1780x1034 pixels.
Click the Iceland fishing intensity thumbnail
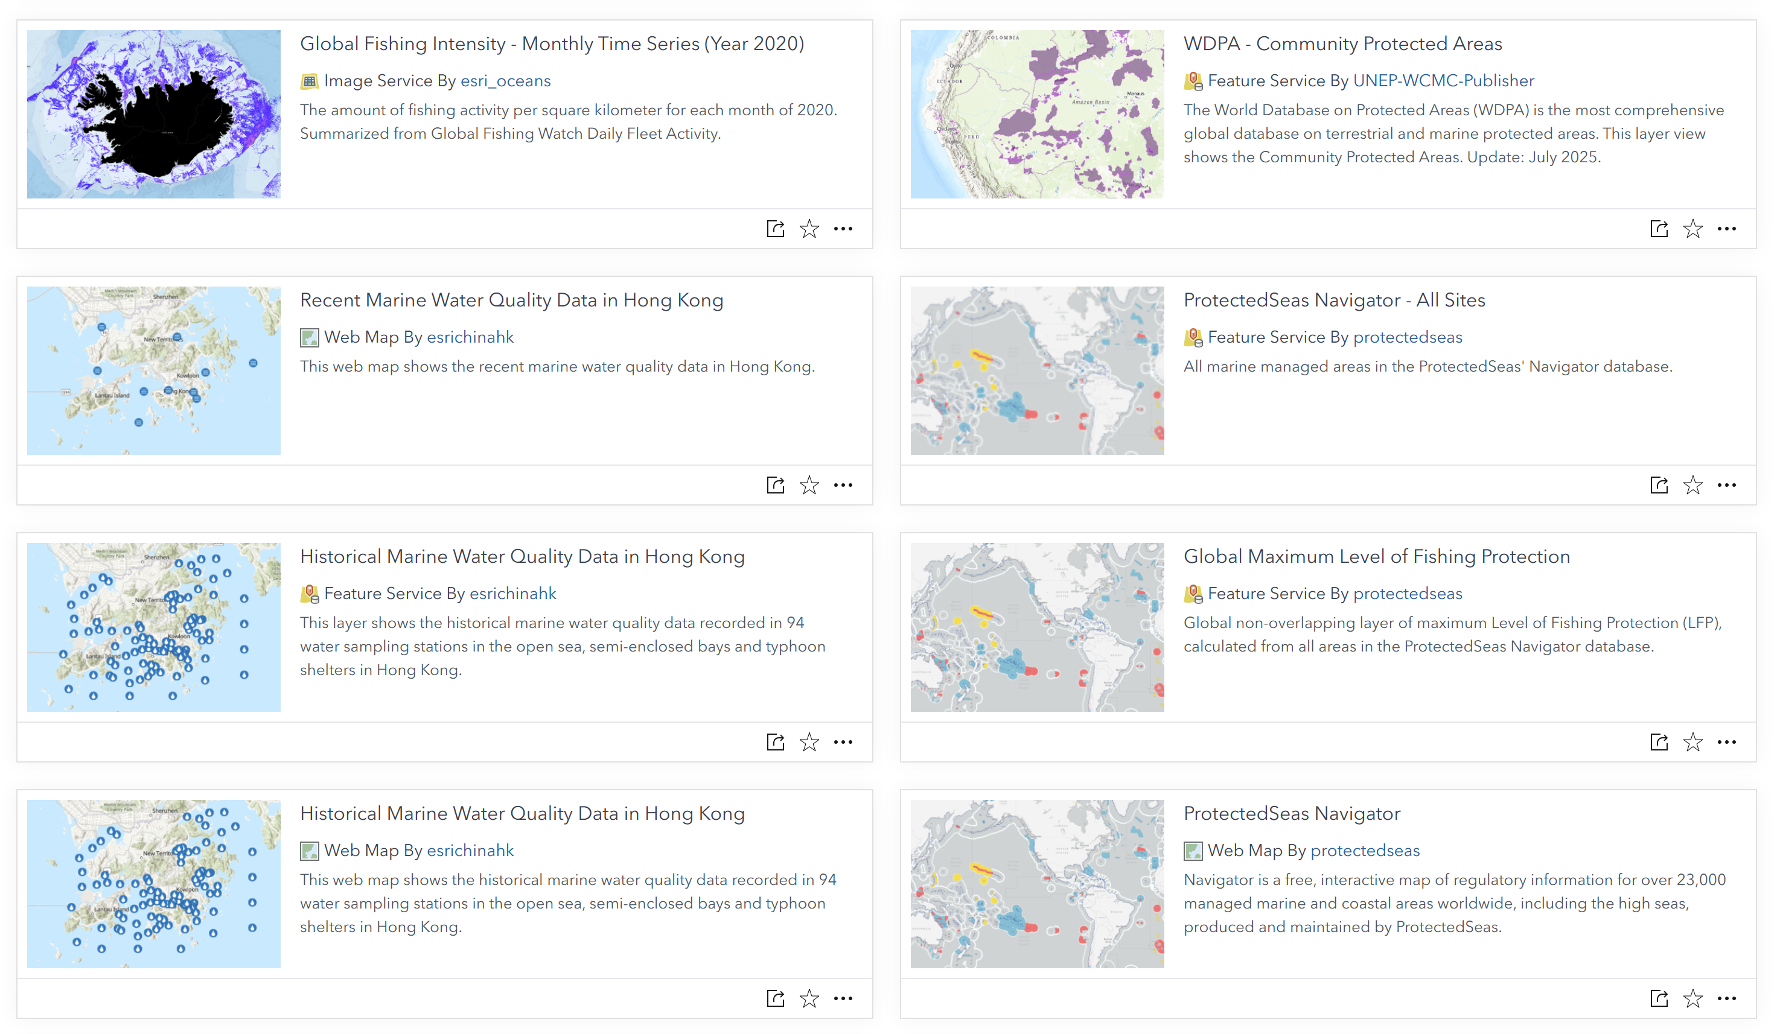point(153,113)
